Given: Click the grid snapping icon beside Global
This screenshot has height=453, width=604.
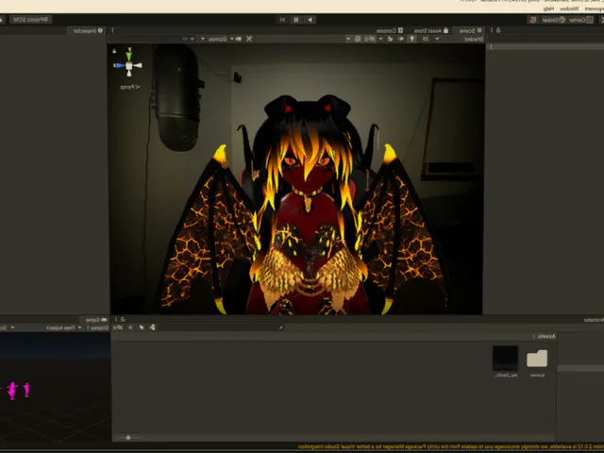Looking at the screenshot, I should coord(533,20).
